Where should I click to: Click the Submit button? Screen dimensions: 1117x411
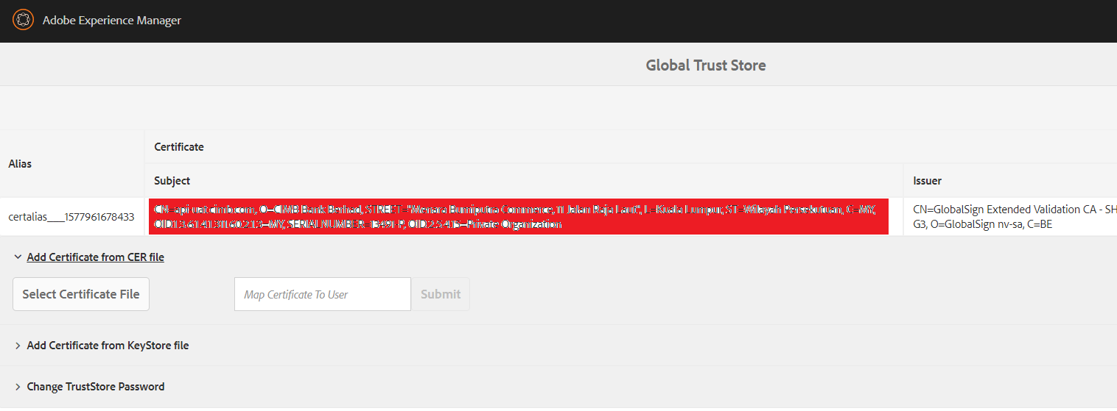click(x=441, y=294)
